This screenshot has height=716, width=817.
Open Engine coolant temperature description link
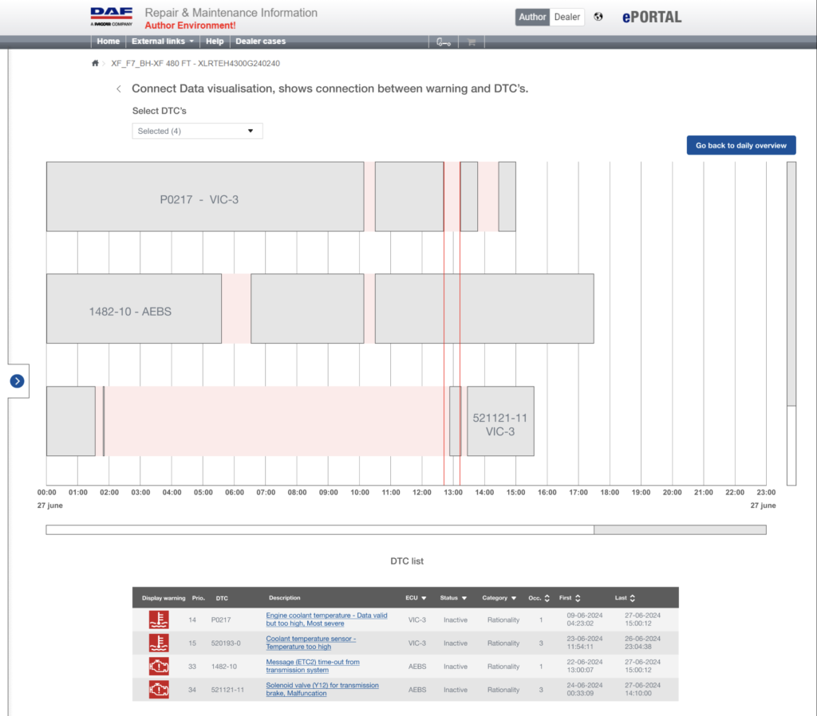(326, 620)
